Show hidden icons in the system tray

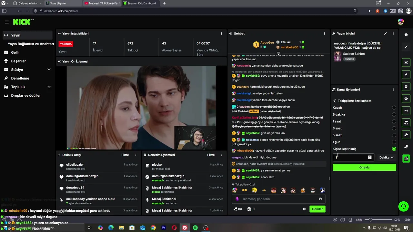click(x=365, y=228)
